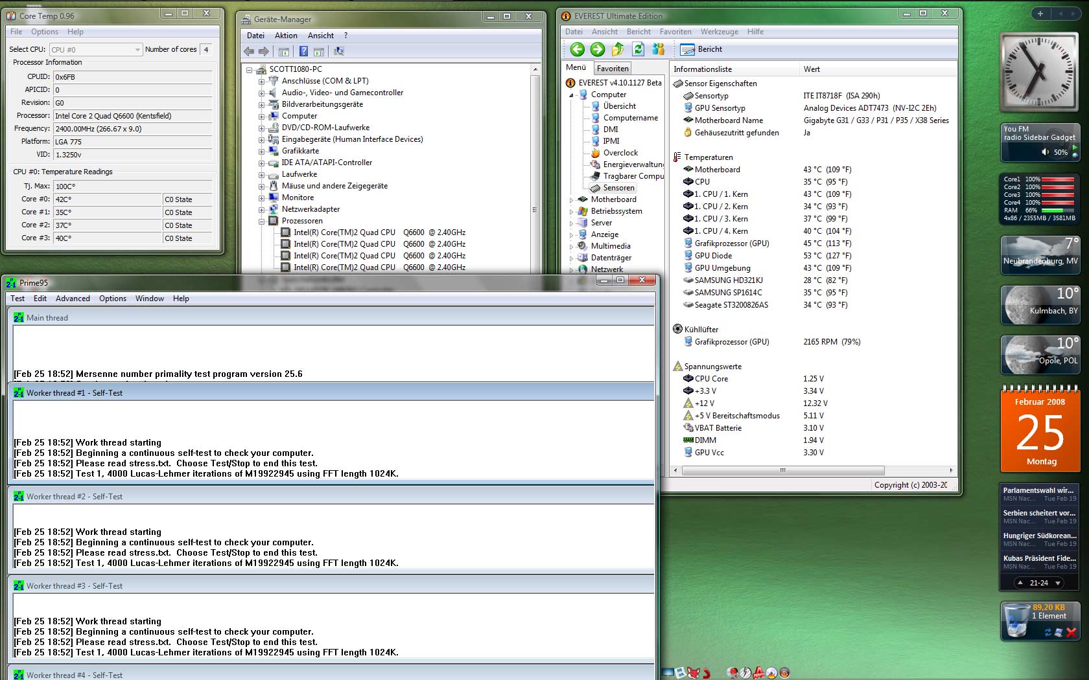Click the Geräte-Manager console tree toolbar icon
The height and width of the screenshot is (680, 1089).
click(283, 52)
